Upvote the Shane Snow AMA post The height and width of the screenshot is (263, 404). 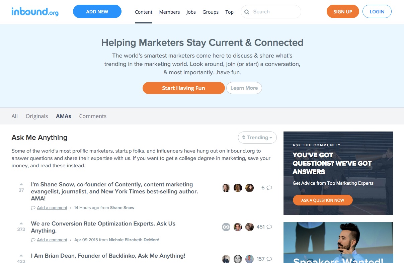pos(21,184)
